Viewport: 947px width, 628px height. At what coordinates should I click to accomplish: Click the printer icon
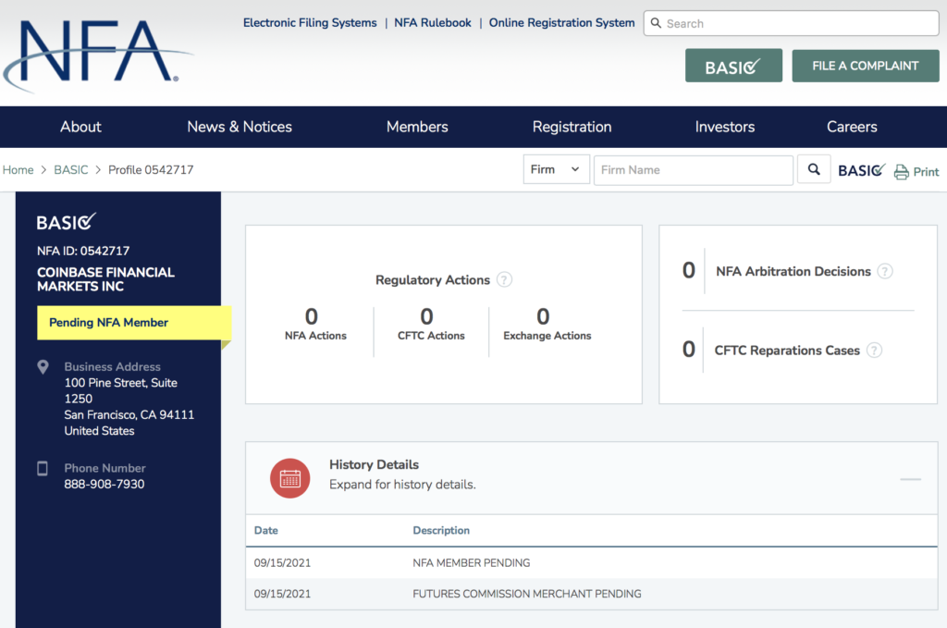[x=901, y=172]
